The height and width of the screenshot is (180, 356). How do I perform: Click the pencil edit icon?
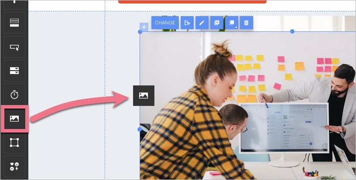(202, 23)
